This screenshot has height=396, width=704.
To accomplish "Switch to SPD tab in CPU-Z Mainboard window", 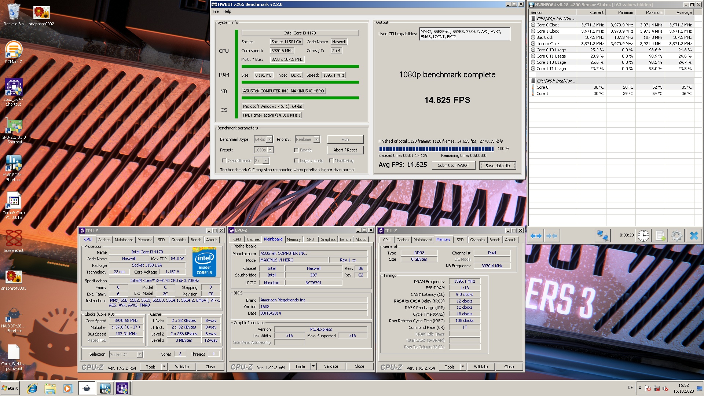I will pos(310,239).
